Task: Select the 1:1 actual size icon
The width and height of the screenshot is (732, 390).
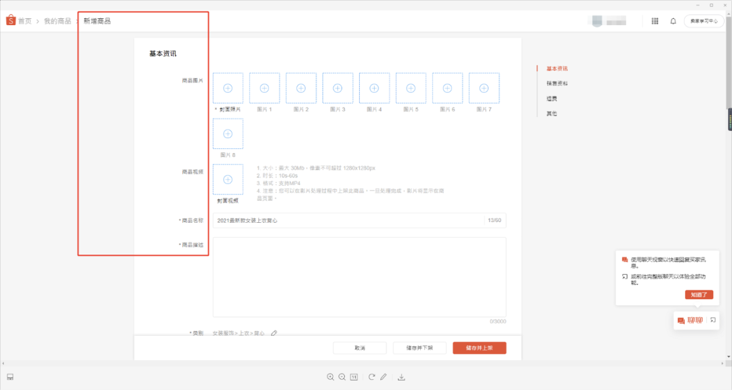Action: coord(354,377)
